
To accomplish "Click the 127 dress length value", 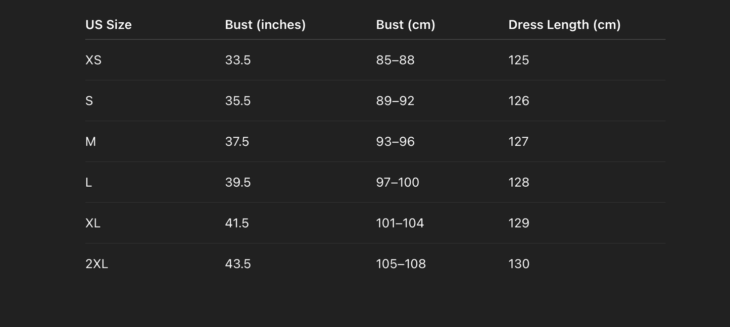I will pos(518,142).
